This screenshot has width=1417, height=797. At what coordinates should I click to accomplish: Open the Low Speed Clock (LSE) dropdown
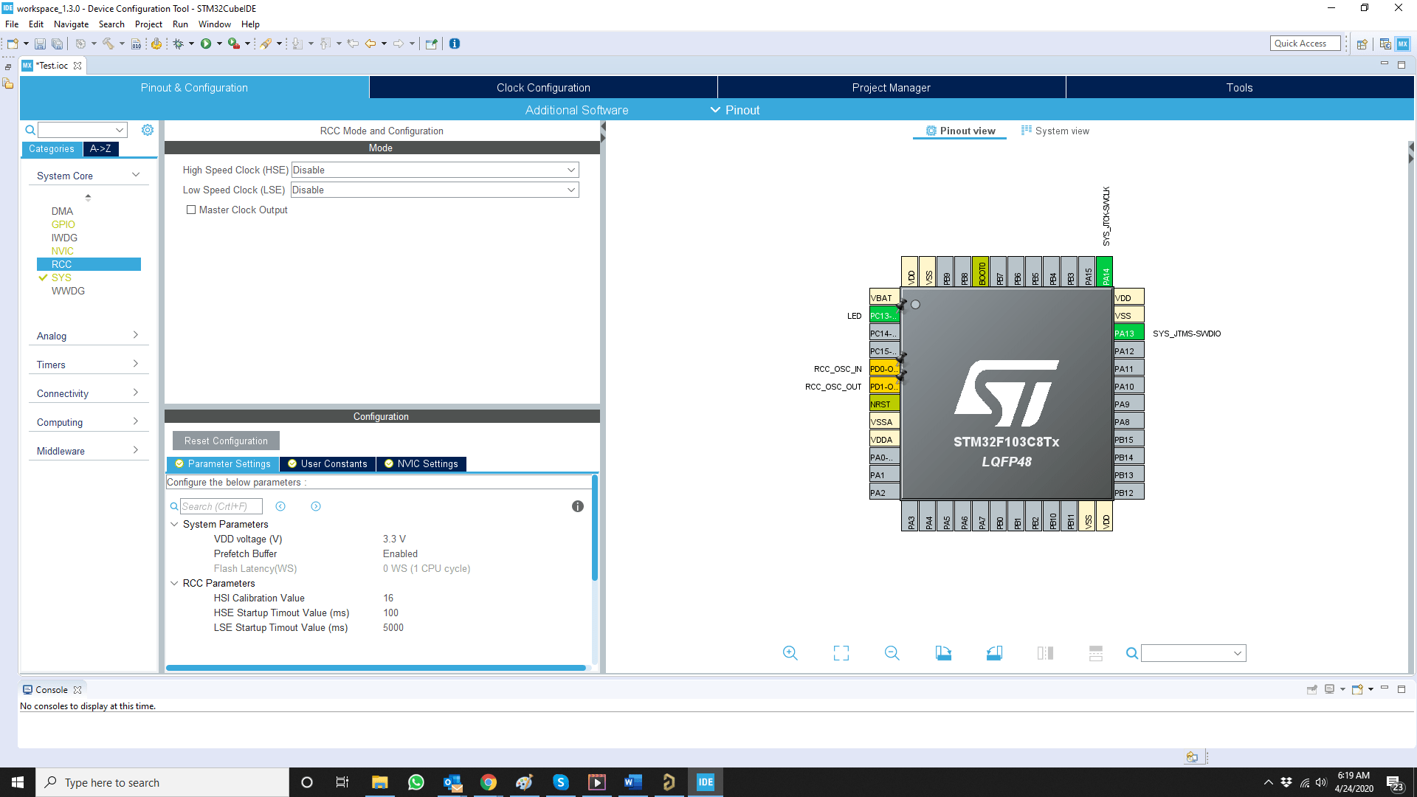[435, 190]
